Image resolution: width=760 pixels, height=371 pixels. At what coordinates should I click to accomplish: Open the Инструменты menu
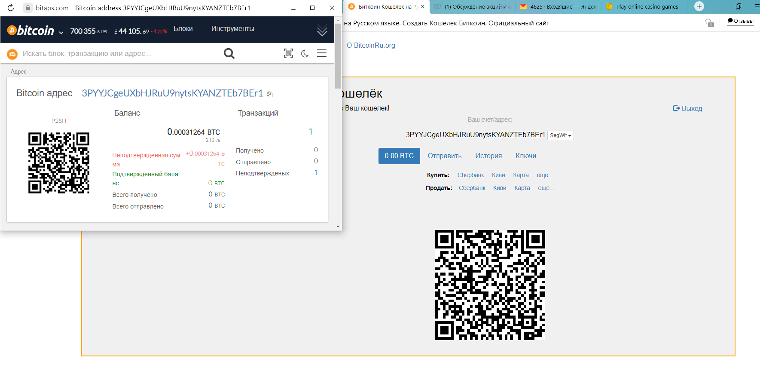(x=232, y=29)
